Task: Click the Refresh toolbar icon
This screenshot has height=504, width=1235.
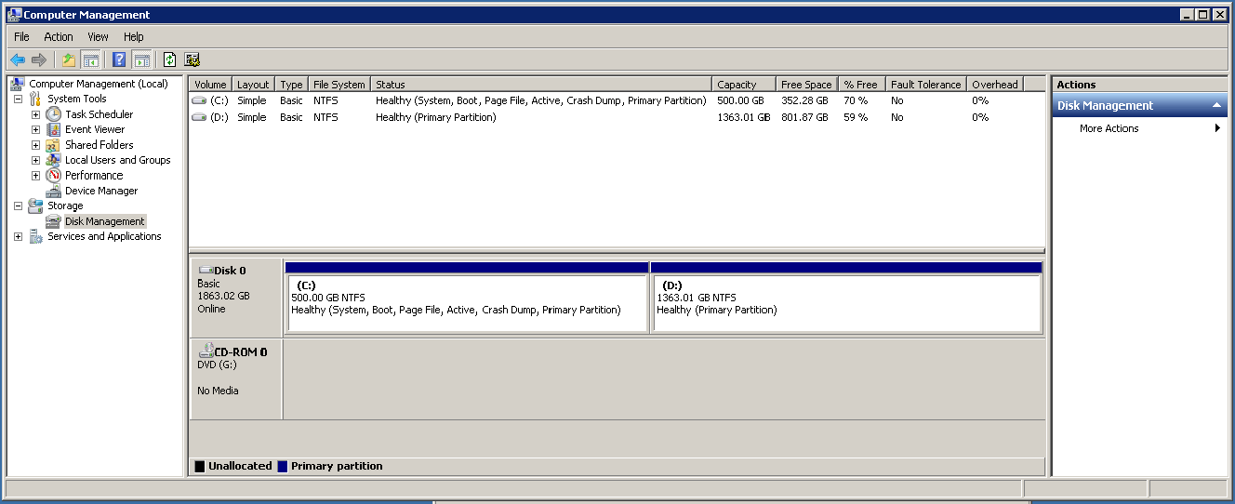Action: (x=169, y=60)
